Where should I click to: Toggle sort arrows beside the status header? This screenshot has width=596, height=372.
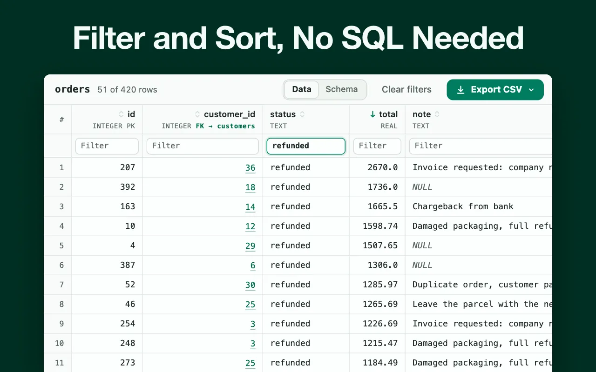[302, 114]
